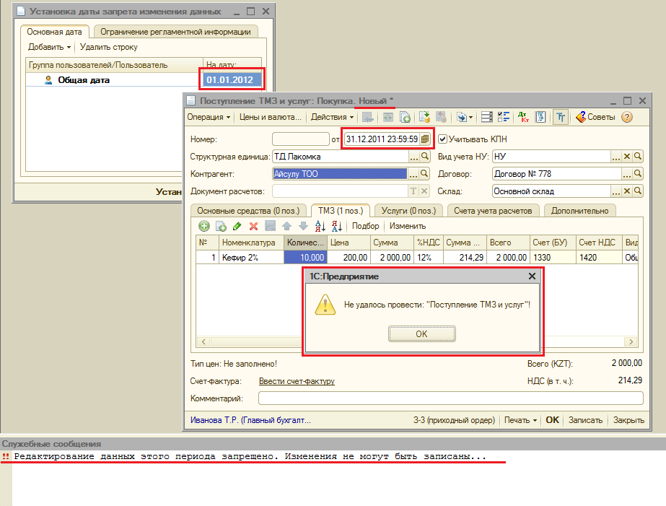Delete the row with red X icon
The width and height of the screenshot is (666, 506).
click(x=253, y=226)
